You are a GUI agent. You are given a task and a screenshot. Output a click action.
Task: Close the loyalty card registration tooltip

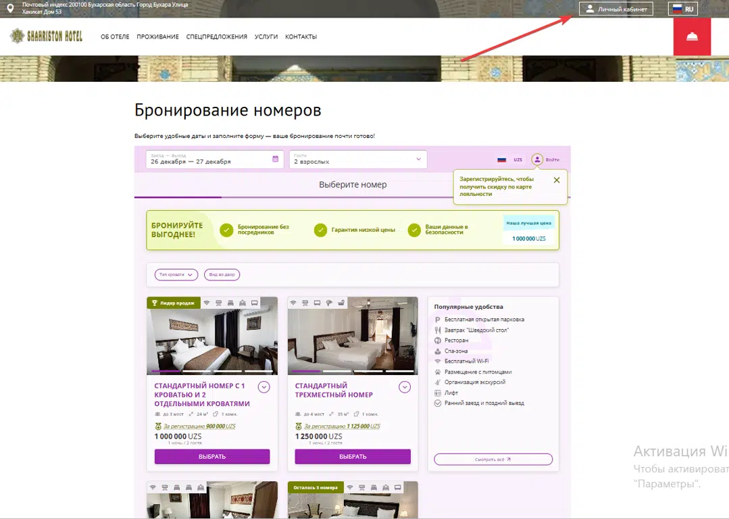[x=556, y=180]
